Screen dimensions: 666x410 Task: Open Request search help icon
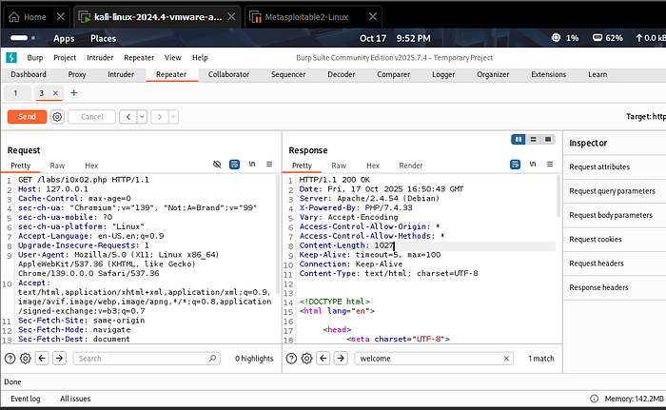10,359
